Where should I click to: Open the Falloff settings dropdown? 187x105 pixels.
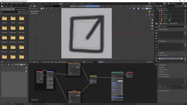click(122, 6)
